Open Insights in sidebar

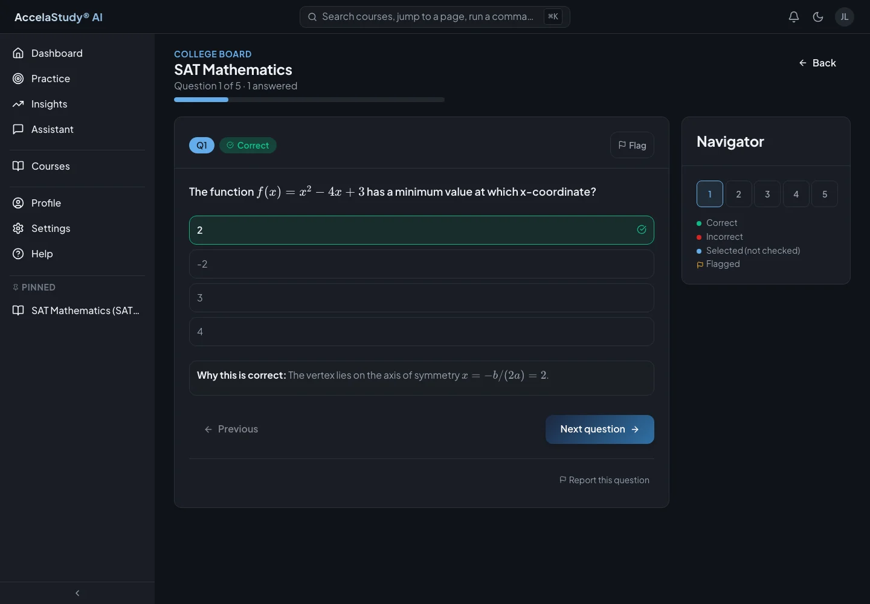(77, 104)
